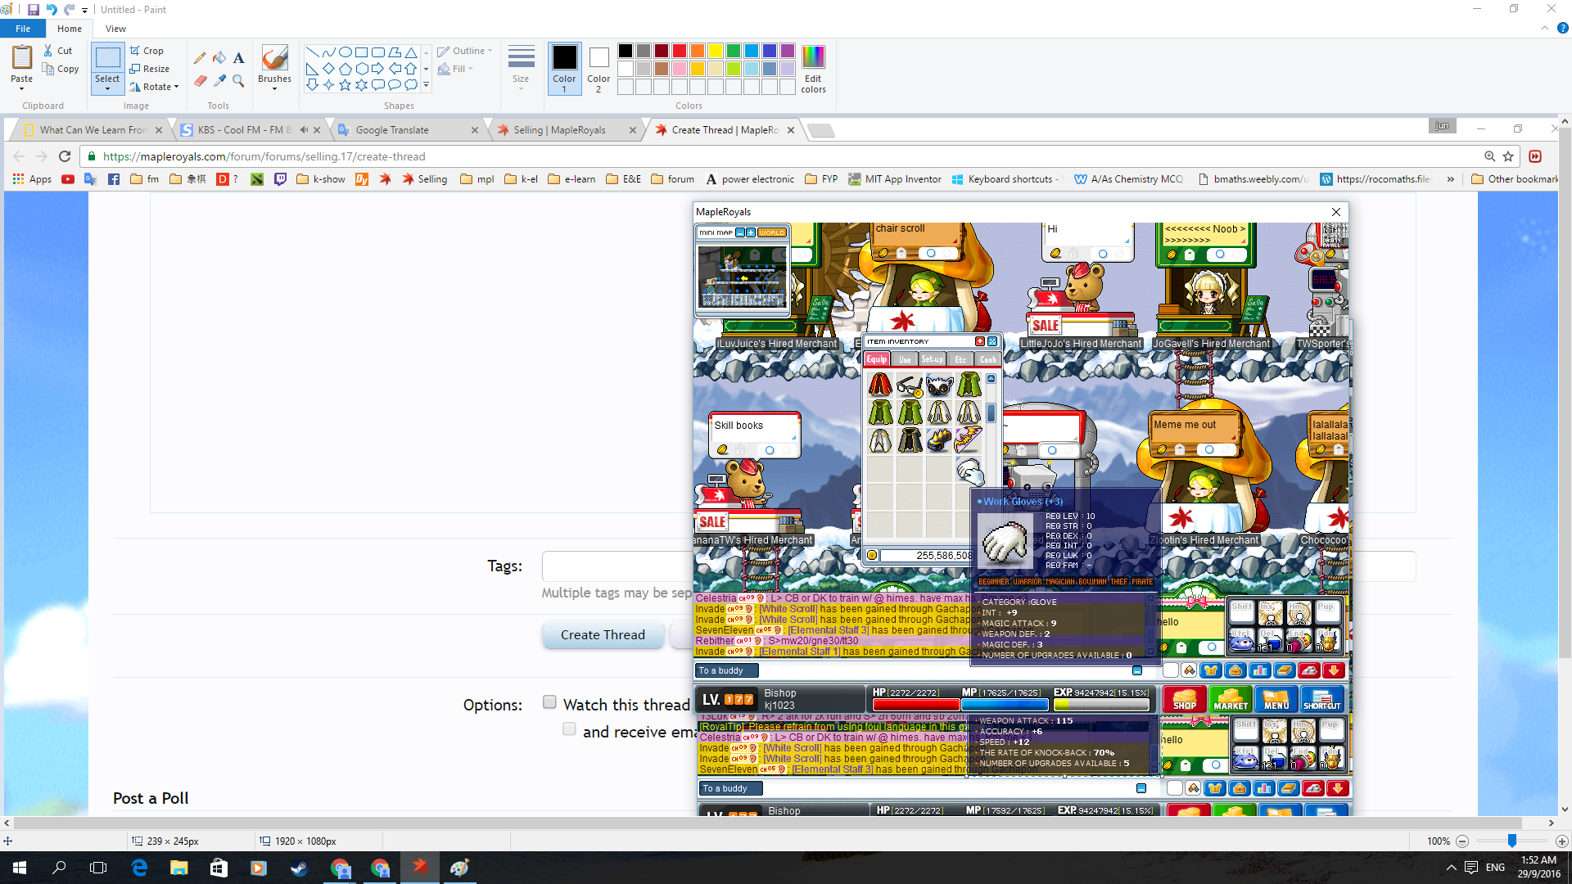Check the Watch this thread checkbox
Viewport: 1572px width, 884px height.
pos(549,702)
